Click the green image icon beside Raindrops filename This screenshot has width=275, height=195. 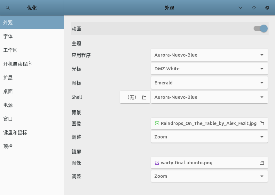pos(157,123)
